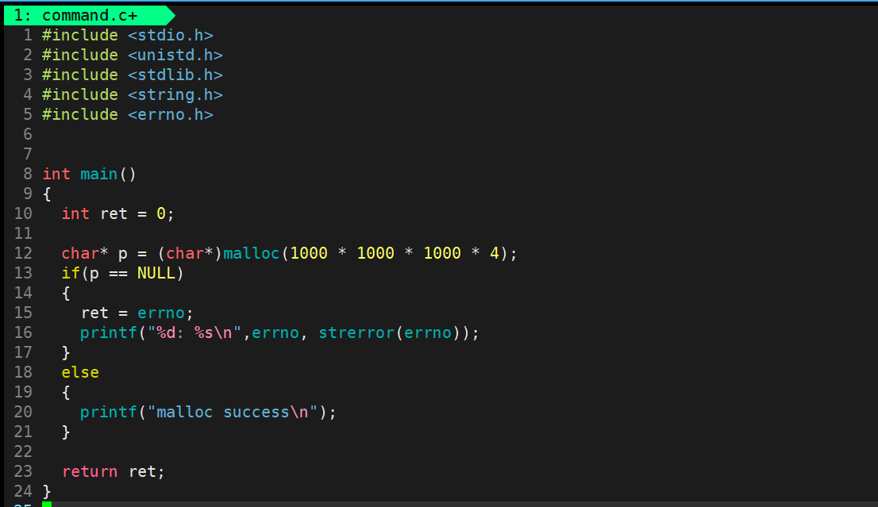Click the if keyword on line 13

[71, 273]
